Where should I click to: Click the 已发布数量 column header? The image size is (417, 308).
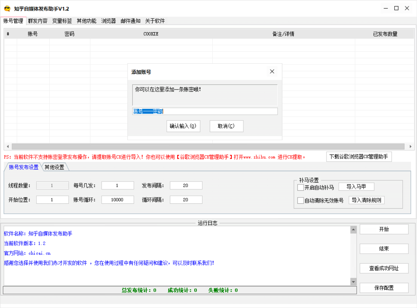(385, 34)
